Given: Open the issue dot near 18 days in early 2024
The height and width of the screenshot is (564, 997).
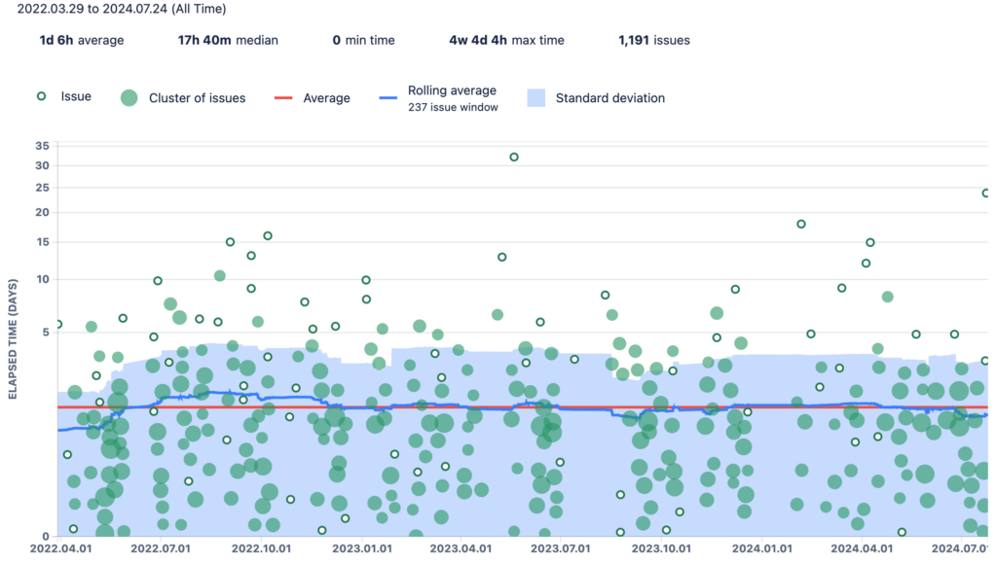Looking at the screenshot, I should 801,224.
